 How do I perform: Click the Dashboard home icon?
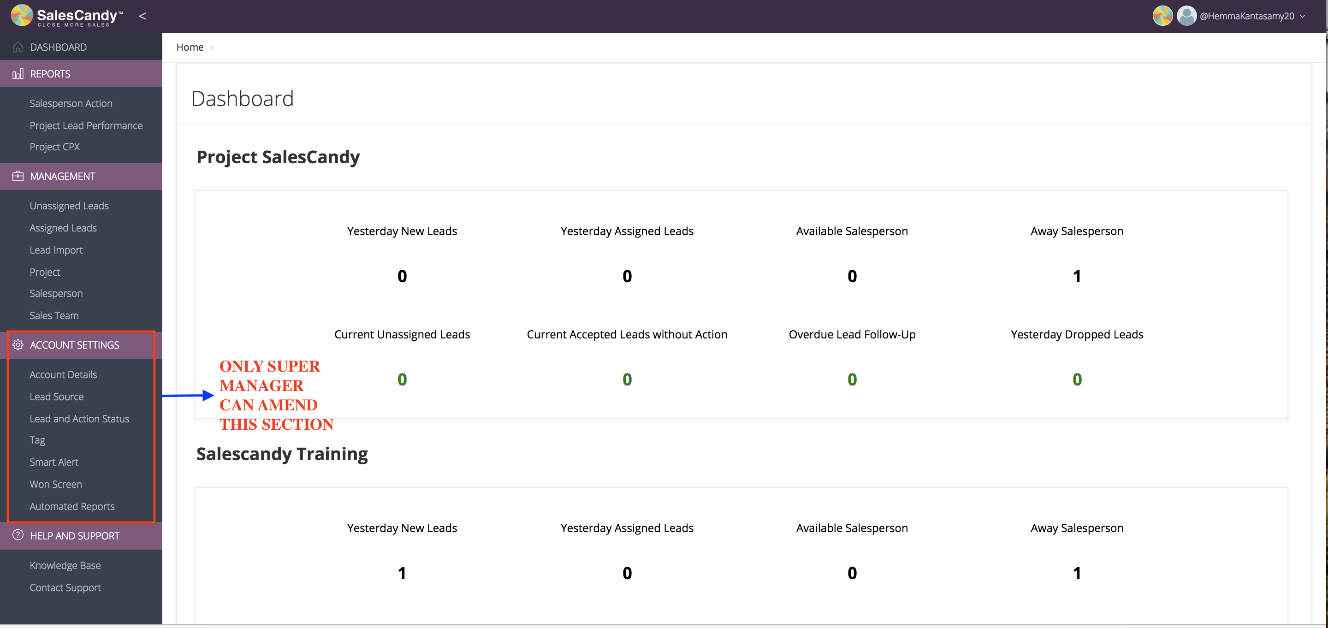[18, 47]
